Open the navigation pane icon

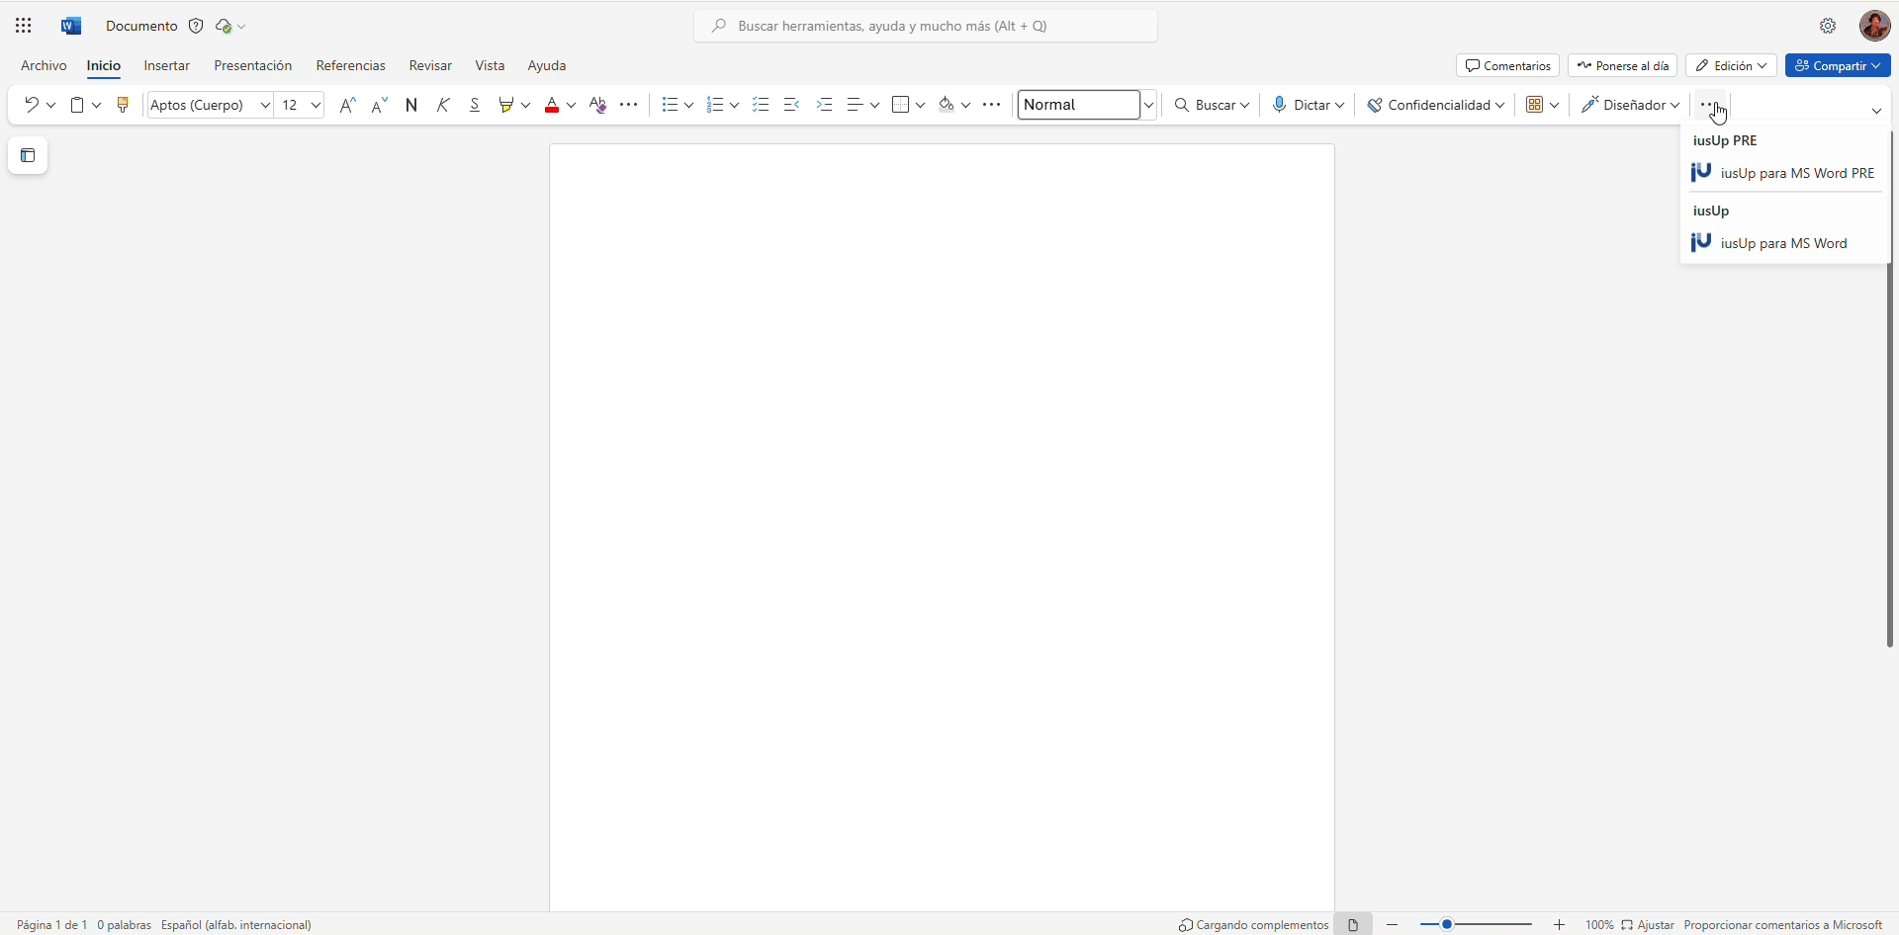click(28, 155)
